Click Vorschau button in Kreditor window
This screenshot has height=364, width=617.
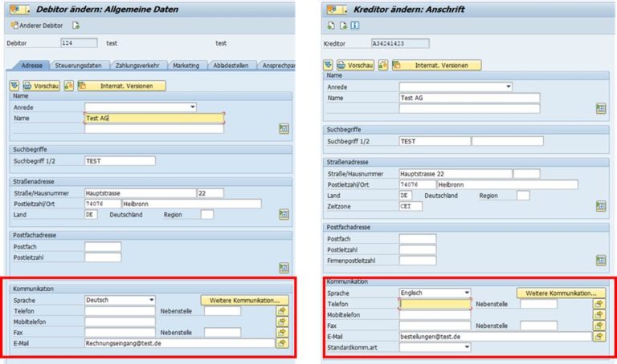[355, 65]
